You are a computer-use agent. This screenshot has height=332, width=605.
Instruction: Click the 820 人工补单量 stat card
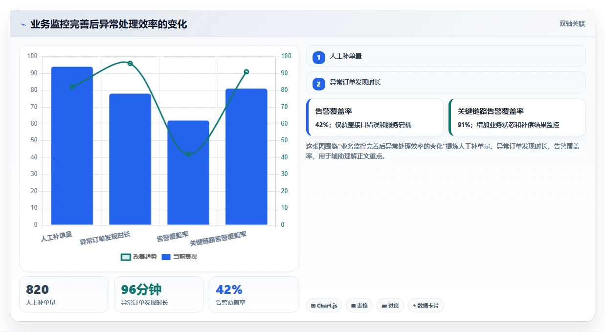click(64, 294)
